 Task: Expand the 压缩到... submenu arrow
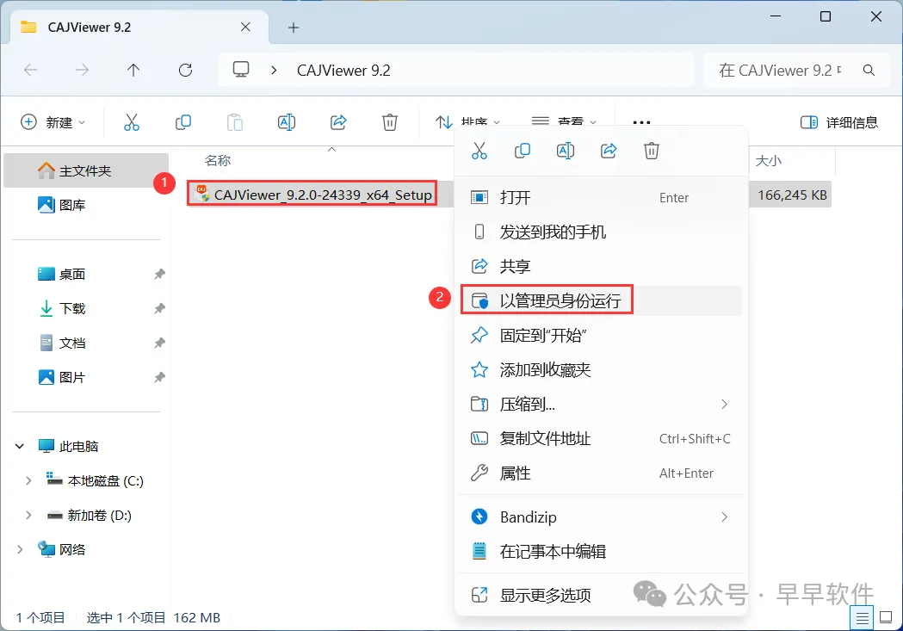click(725, 404)
